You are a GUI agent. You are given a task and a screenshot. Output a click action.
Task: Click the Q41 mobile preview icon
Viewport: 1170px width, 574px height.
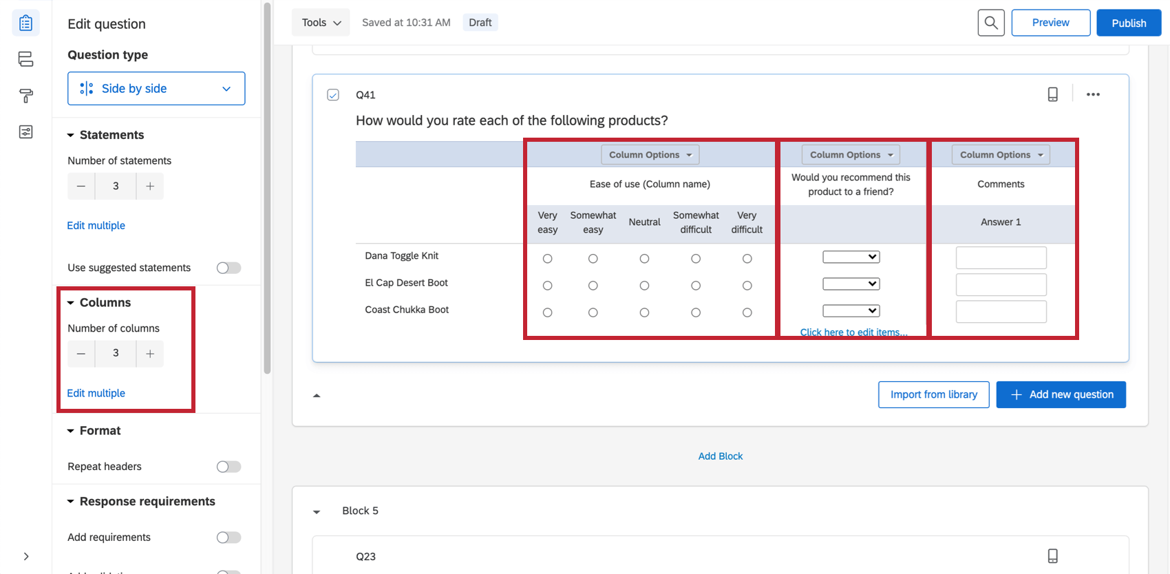[1052, 94]
